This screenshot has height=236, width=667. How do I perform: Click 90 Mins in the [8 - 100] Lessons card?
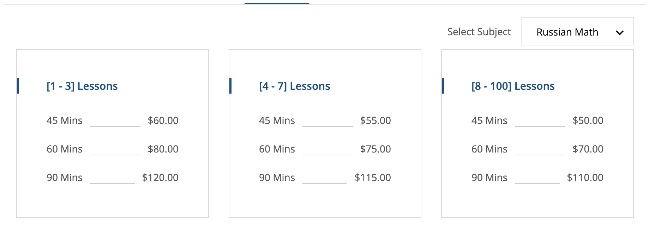(489, 178)
